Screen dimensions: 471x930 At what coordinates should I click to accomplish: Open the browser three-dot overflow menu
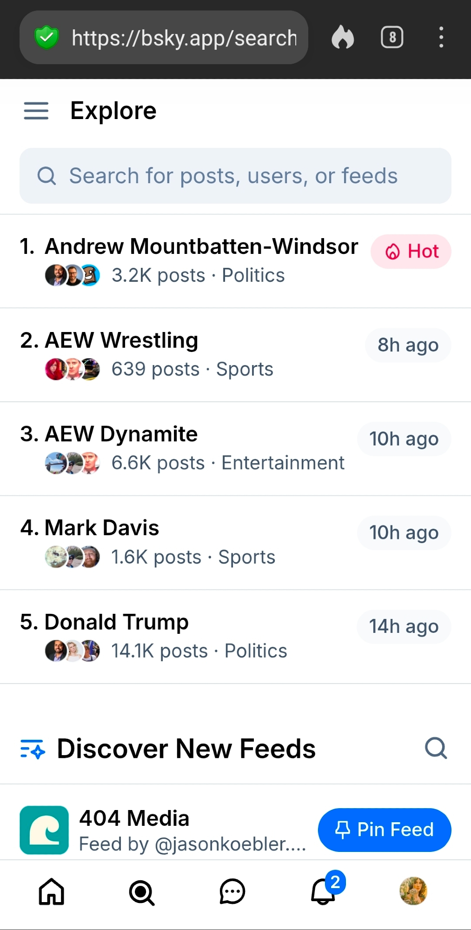click(441, 37)
